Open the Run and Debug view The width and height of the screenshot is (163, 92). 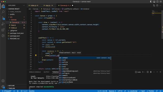tap(3, 24)
